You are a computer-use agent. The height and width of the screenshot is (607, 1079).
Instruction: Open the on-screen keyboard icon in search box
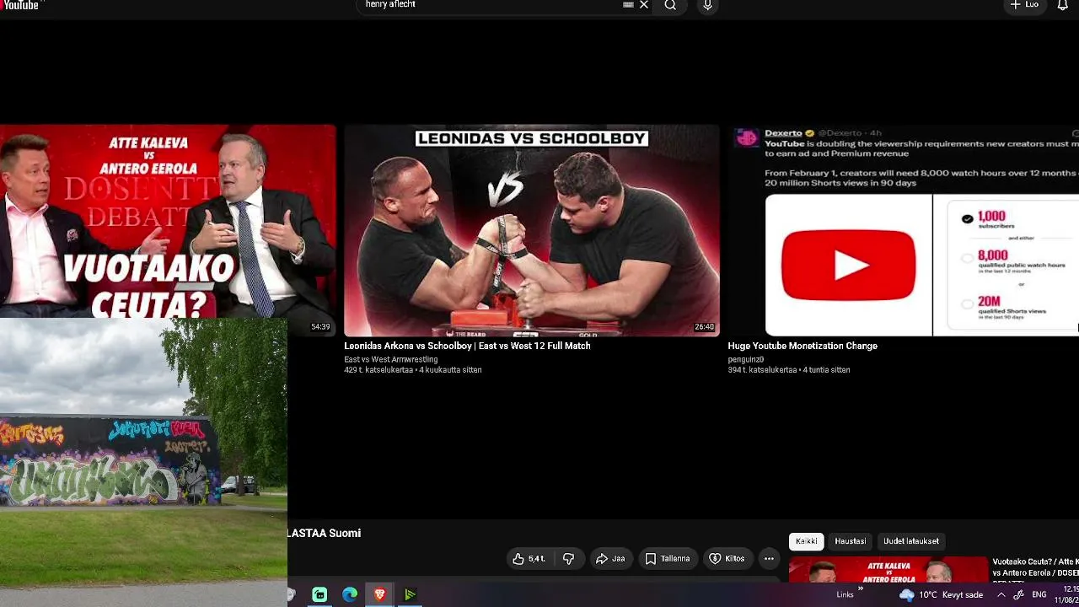pos(628,5)
